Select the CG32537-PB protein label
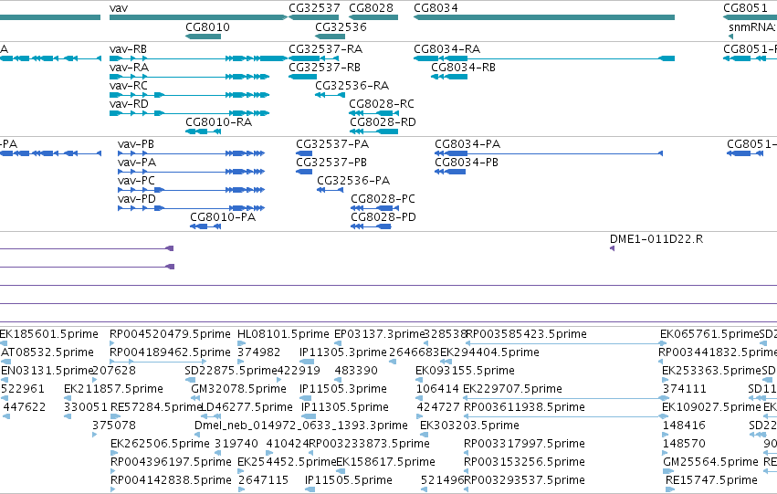This screenshot has width=777, height=494. (x=331, y=163)
